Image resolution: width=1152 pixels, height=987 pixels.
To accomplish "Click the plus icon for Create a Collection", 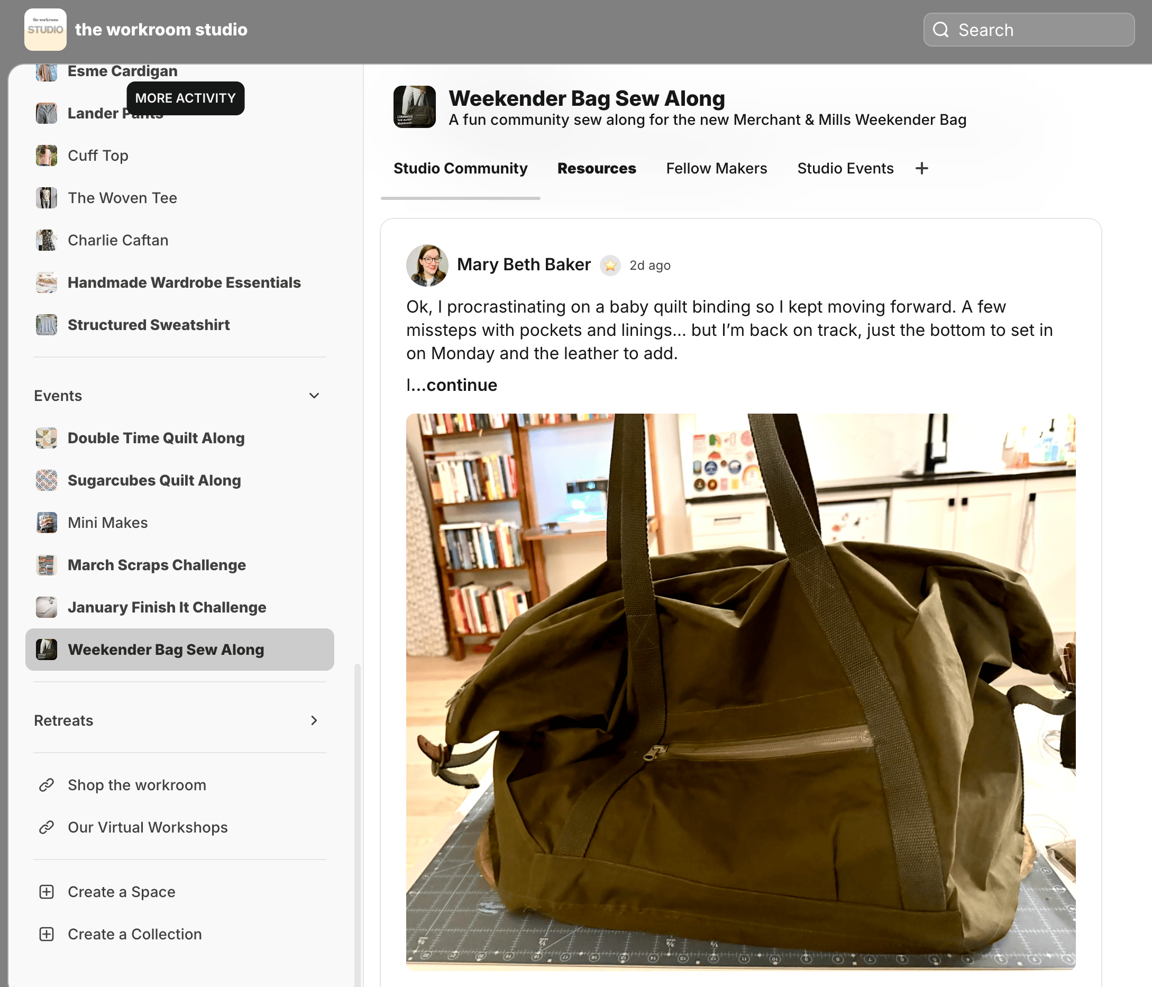I will tap(47, 934).
